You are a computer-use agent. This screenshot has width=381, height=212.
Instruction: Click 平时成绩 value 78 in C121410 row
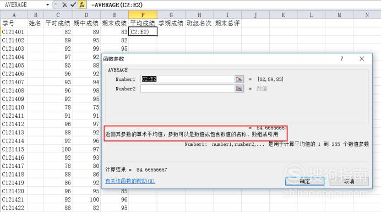point(68,107)
